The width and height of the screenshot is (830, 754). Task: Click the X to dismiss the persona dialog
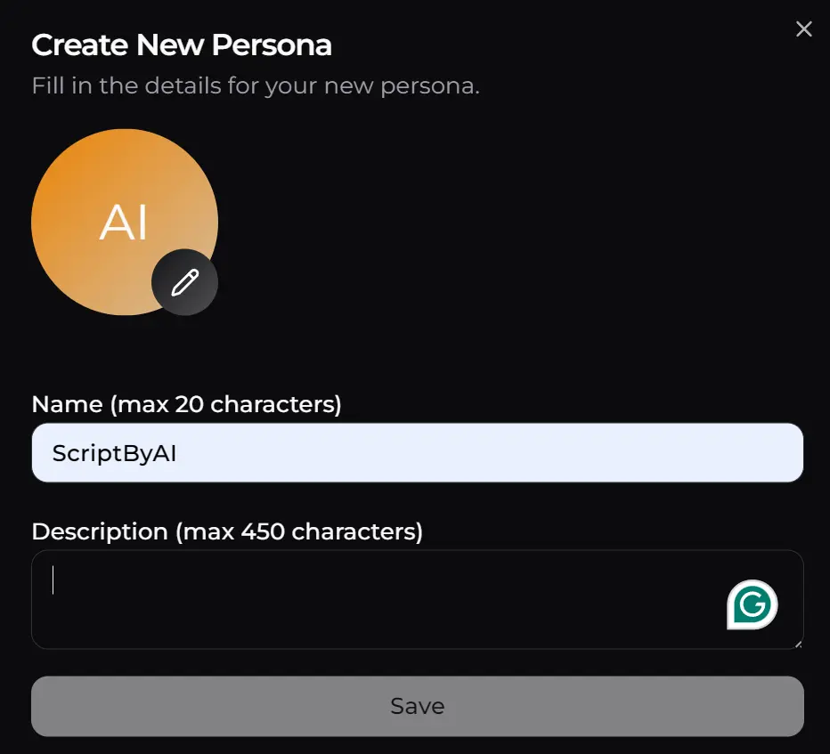[804, 28]
